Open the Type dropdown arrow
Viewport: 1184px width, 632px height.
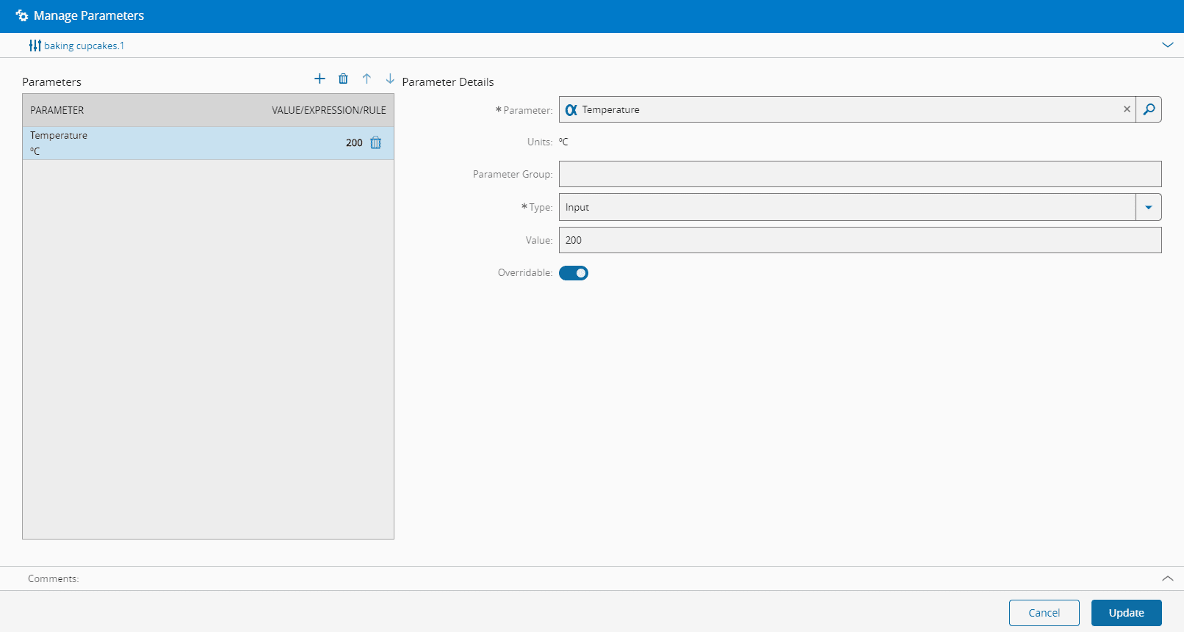(1149, 207)
